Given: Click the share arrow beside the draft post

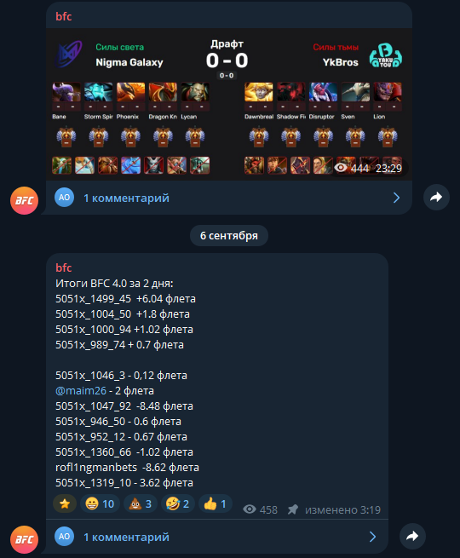Looking at the screenshot, I should click(436, 197).
